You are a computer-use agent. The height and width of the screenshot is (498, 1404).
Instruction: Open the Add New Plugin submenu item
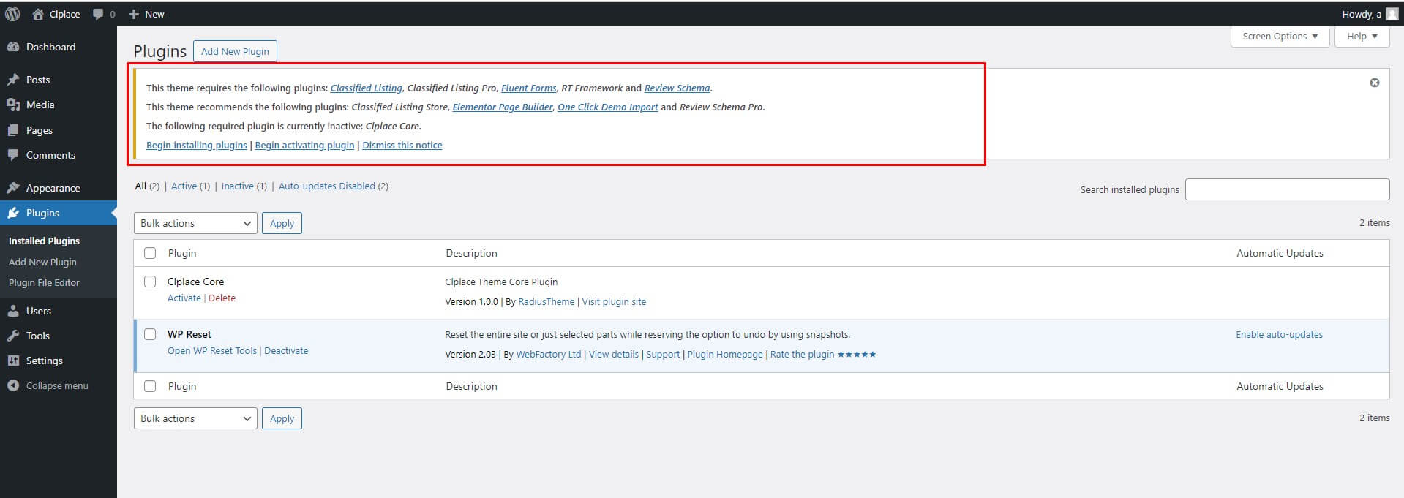pos(42,262)
